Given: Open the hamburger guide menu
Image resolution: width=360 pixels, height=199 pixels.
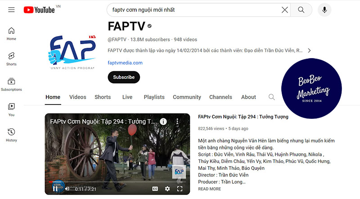Looking at the screenshot, I should point(11,9).
